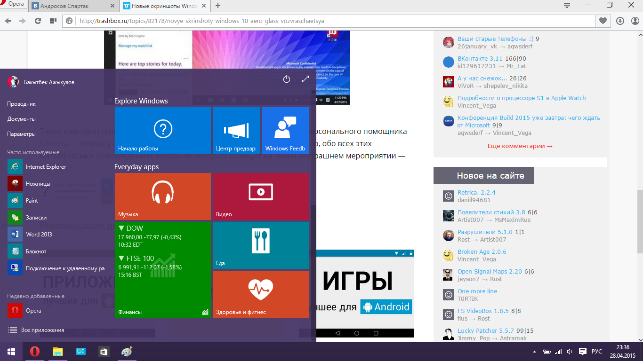Open the Видео tile

pyautogui.click(x=261, y=196)
